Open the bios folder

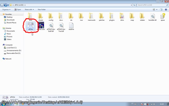31,17
